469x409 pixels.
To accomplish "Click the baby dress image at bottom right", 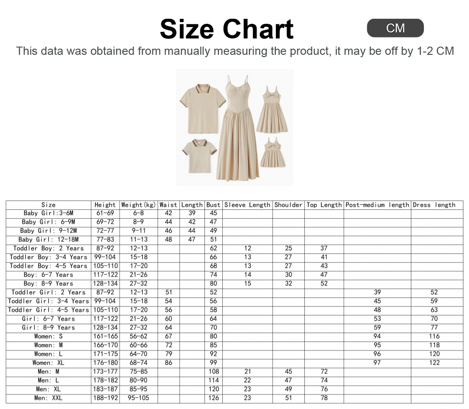I will pyautogui.click(x=272, y=152).
